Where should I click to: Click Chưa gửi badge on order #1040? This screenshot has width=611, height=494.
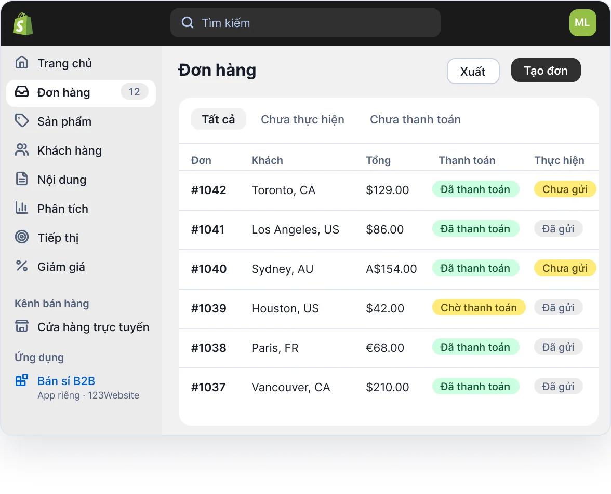565,268
